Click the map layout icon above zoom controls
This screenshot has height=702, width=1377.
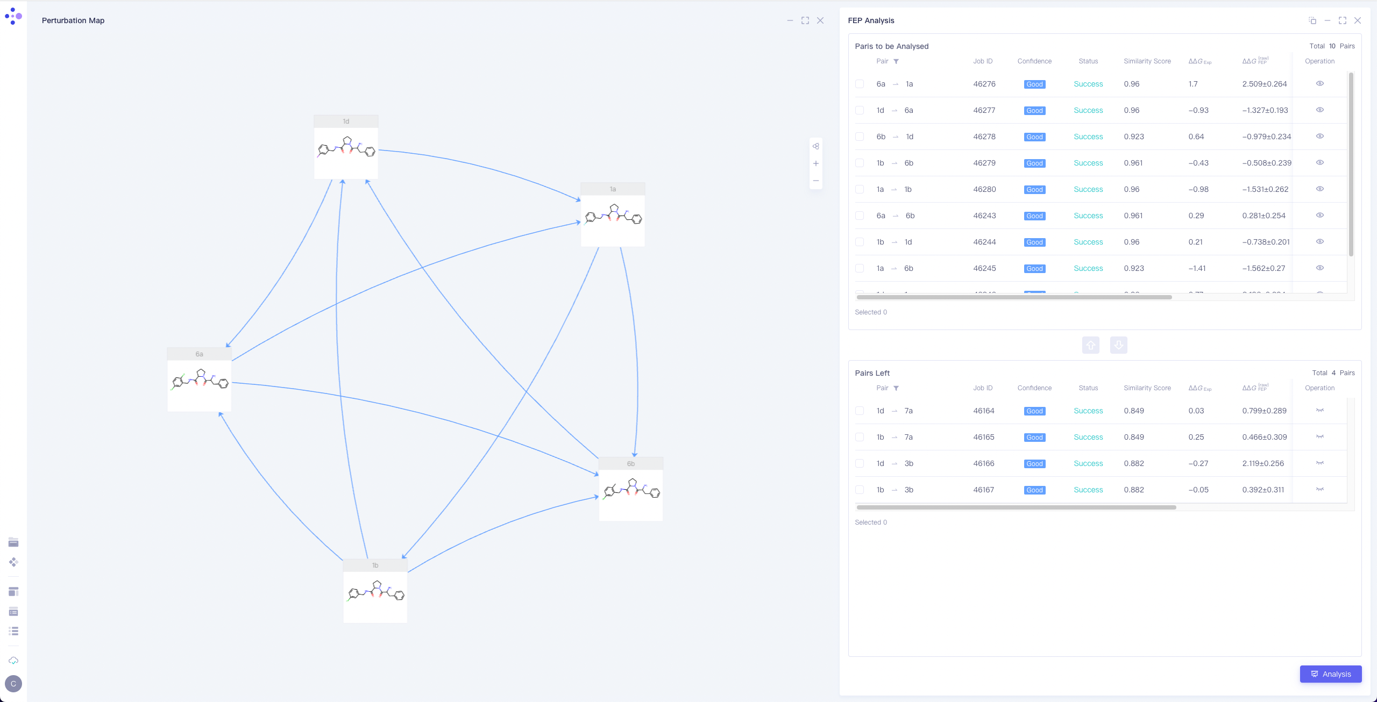816,146
